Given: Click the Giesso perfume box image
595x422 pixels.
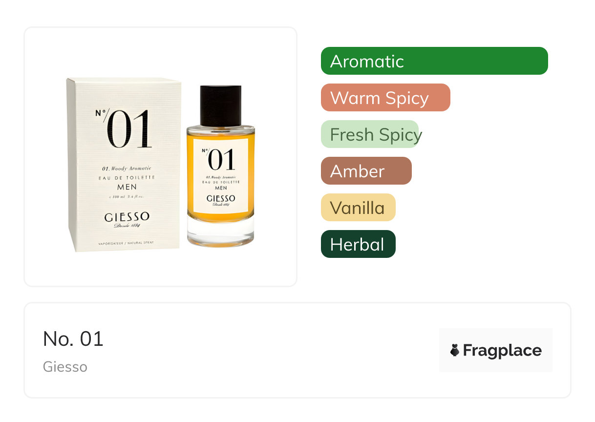Looking at the screenshot, I should point(125,165).
